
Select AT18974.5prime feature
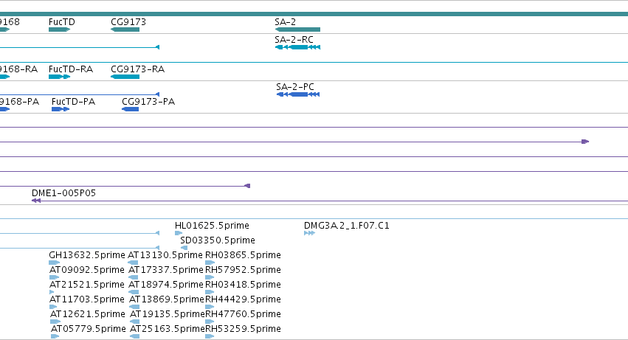pyautogui.click(x=166, y=285)
